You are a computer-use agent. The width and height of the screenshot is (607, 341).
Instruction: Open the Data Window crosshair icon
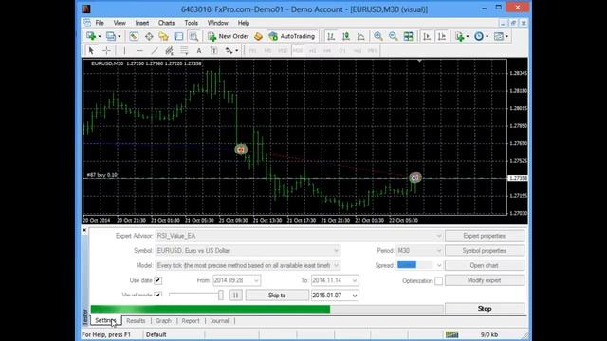tap(149, 36)
